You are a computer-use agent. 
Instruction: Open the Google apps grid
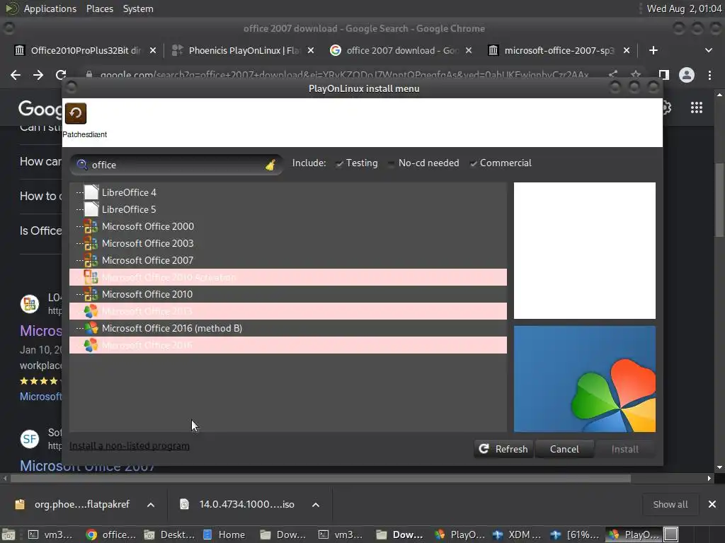coord(697,107)
